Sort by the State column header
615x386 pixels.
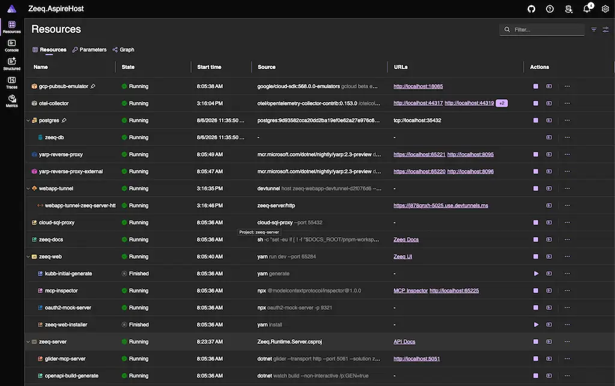(x=128, y=67)
